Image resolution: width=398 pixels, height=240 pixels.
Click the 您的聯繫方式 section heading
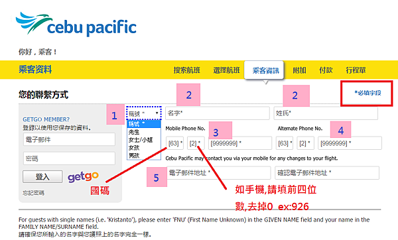[43, 95]
